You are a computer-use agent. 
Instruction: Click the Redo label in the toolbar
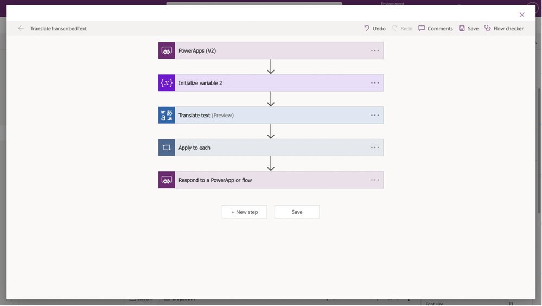pyautogui.click(x=406, y=28)
